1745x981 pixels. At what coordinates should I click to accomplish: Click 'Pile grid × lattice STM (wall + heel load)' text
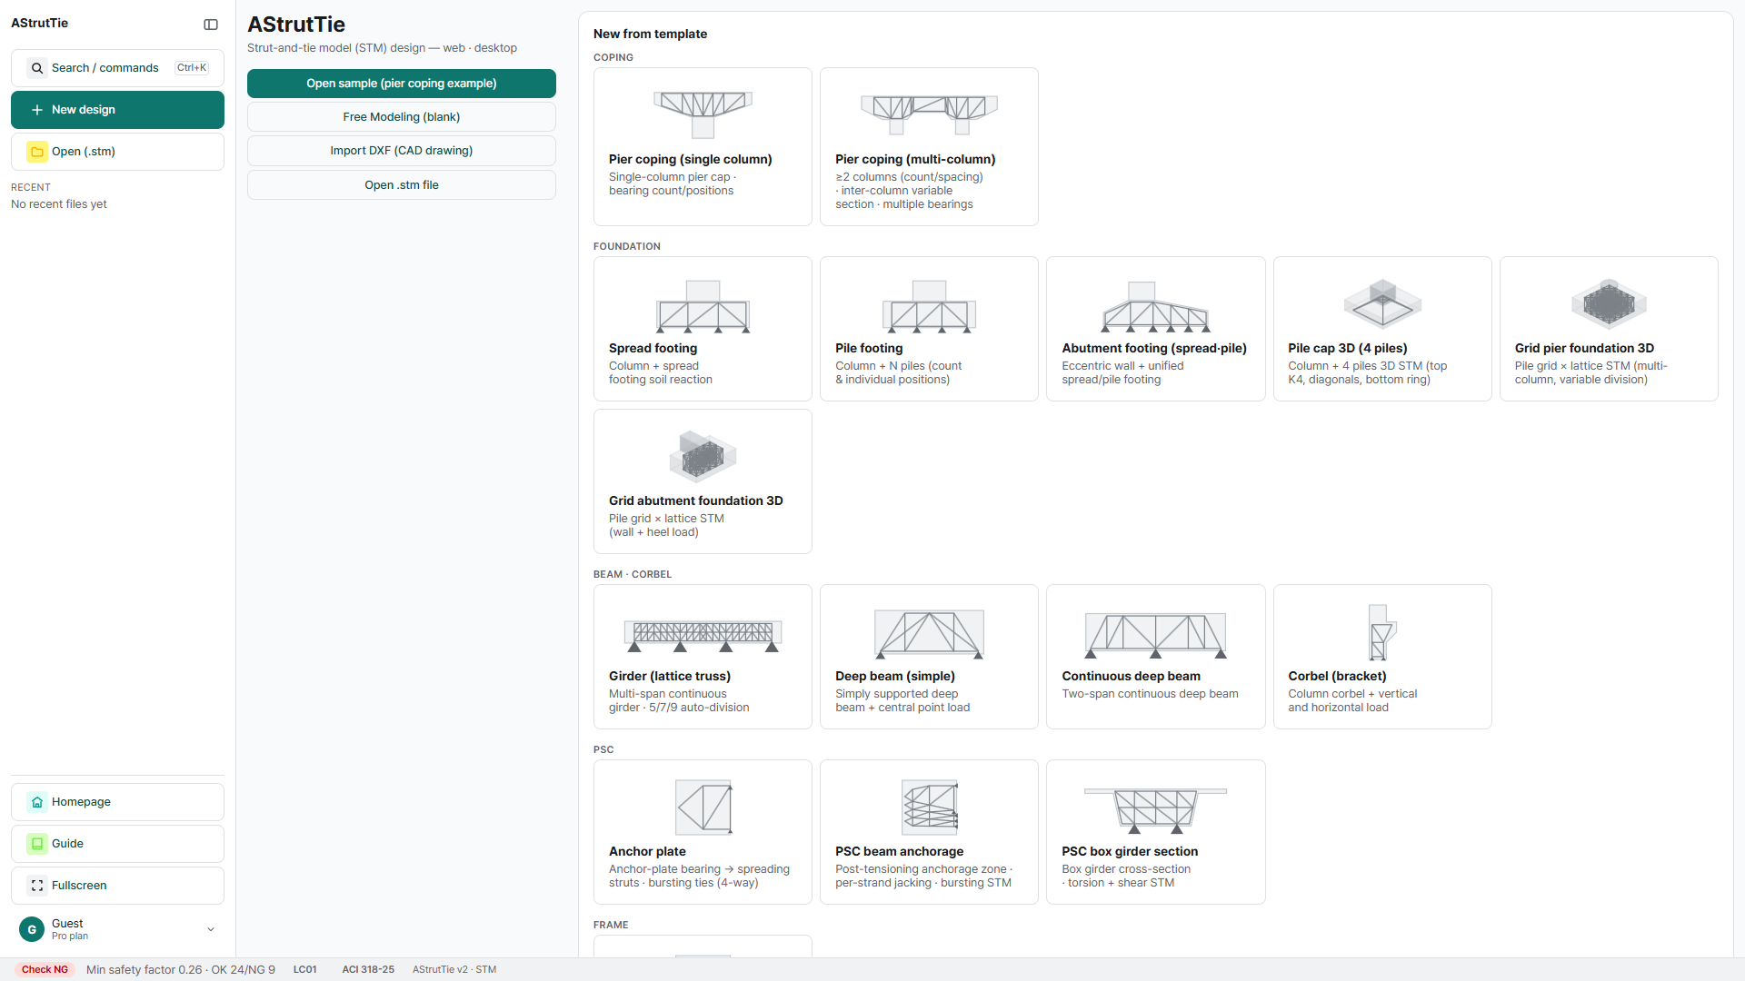point(666,526)
